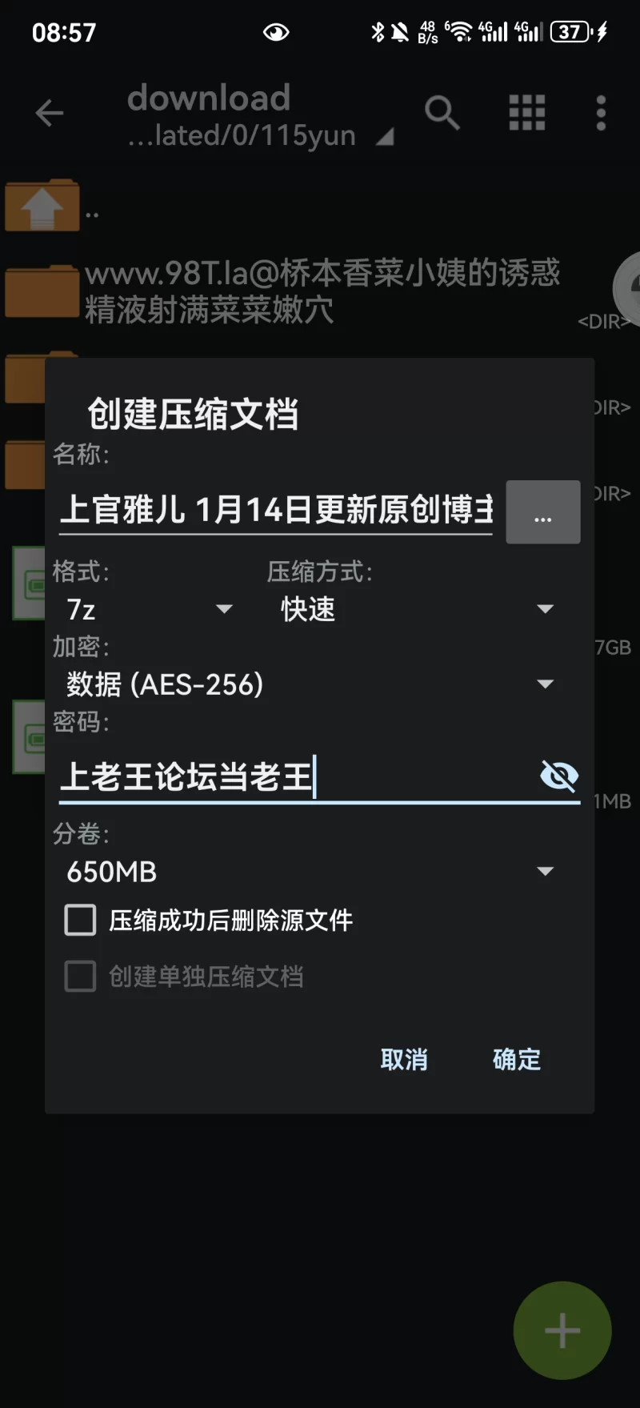Enable delete source files after compression checkbox
This screenshot has height=1408, width=640.
click(80, 921)
